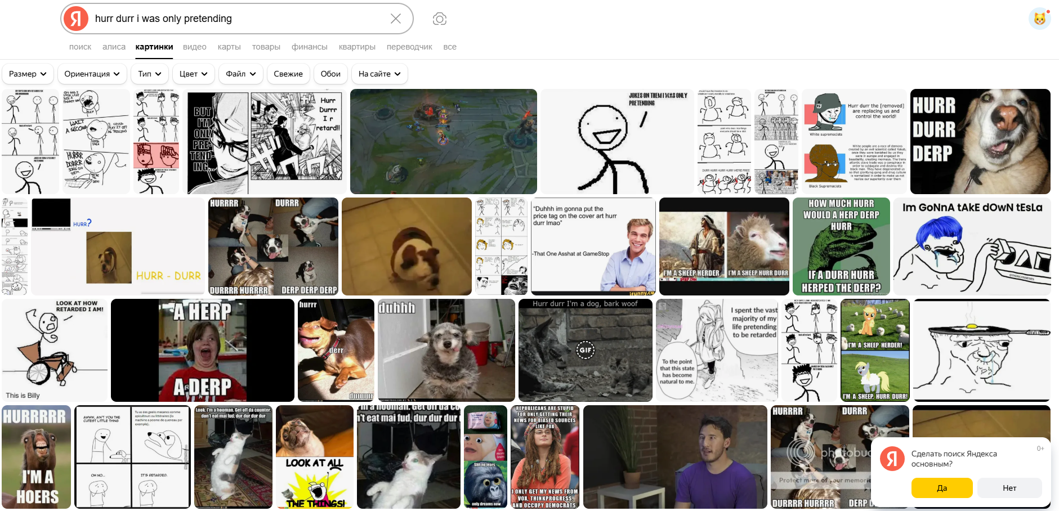The image size is (1059, 511).
Task: Select the картинки tab
Action: [x=154, y=47]
